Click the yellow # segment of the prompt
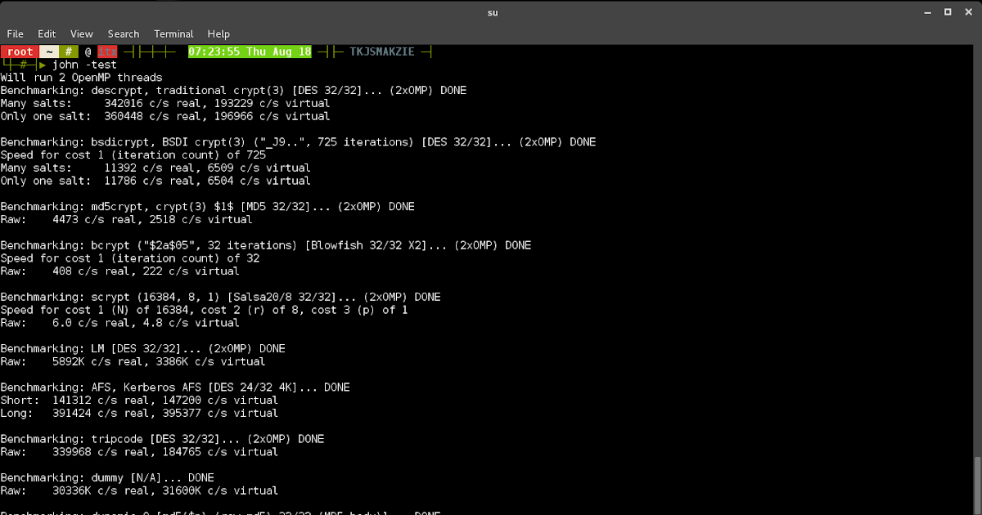 (70, 51)
